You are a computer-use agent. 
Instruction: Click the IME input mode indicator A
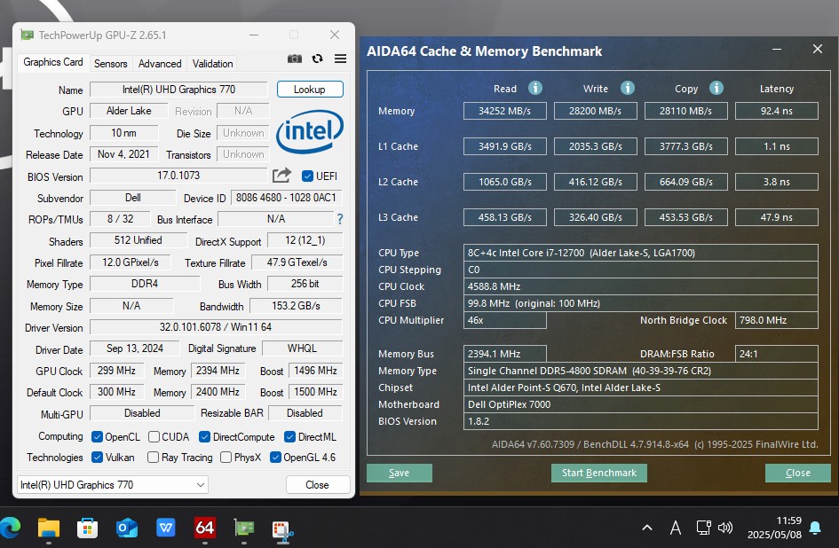pos(676,528)
